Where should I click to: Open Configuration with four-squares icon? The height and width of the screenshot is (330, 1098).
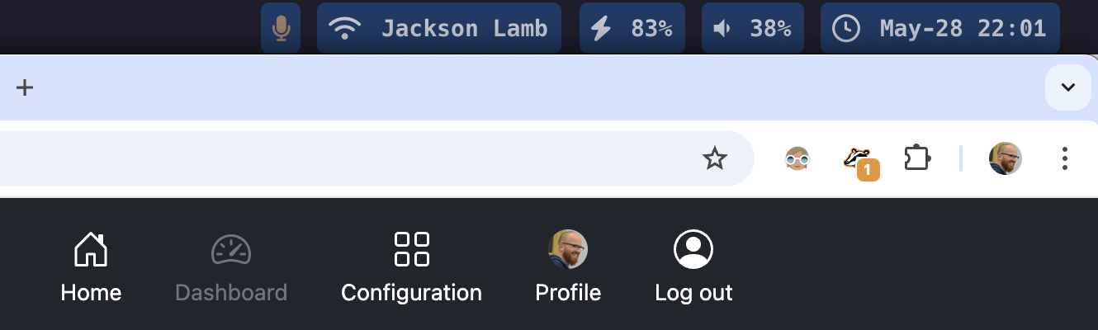click(411, 267)
